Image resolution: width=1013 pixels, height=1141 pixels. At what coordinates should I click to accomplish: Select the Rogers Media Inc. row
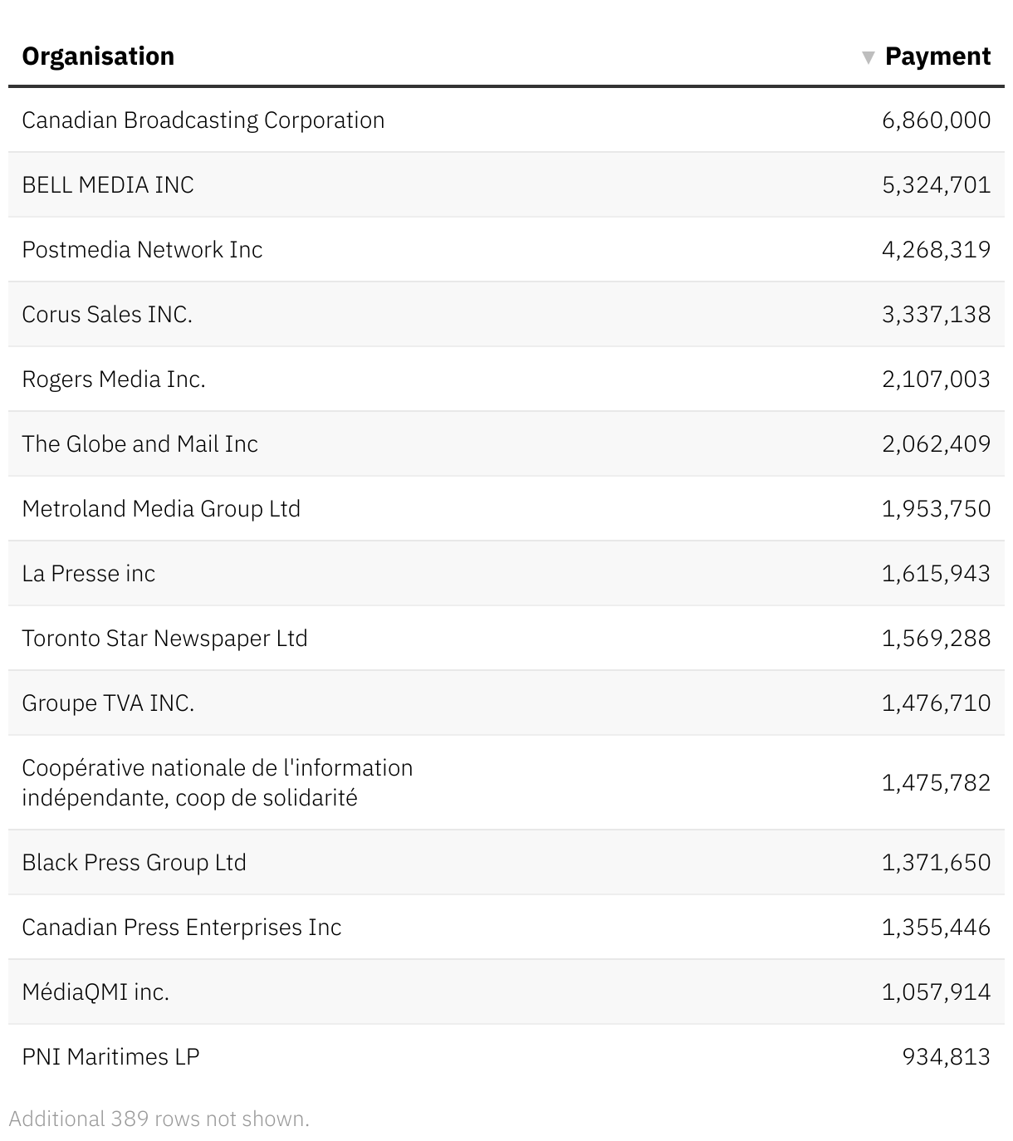pos(114,380)
